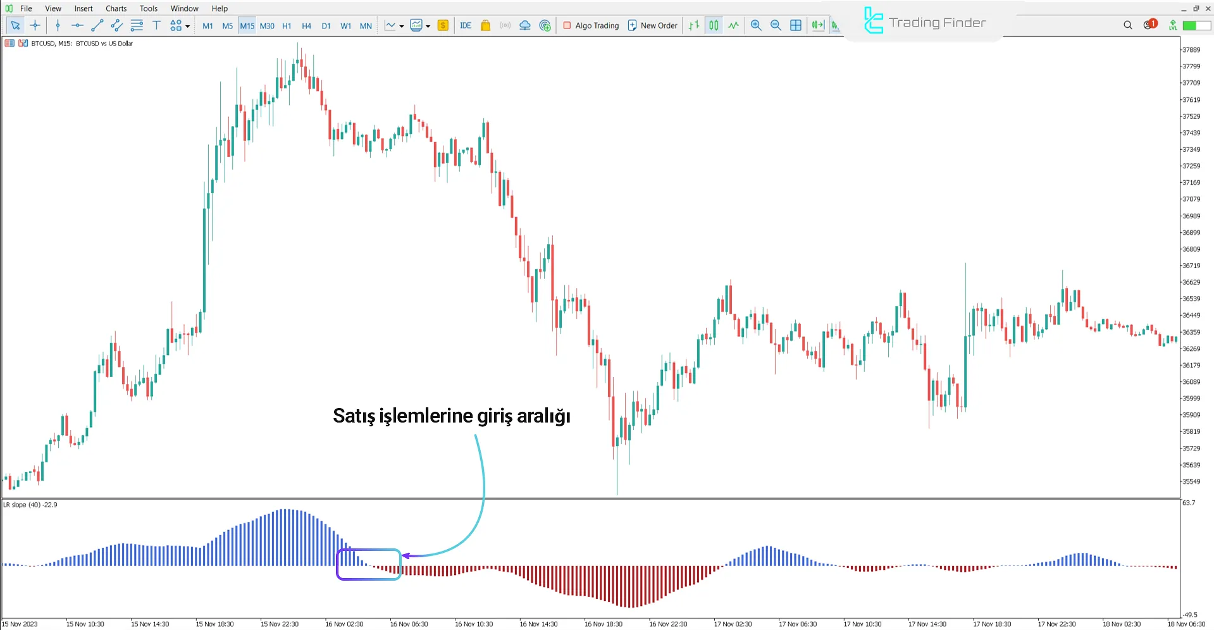This screenshot has height=630, width=1214.
Task: Click the New Order button
Action: [652, 25]
